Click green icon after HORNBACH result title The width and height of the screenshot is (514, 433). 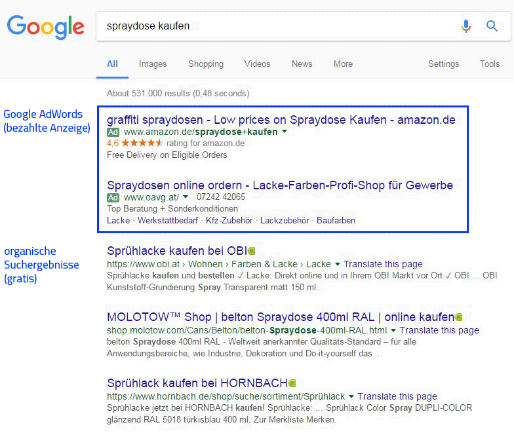[292, 383]
